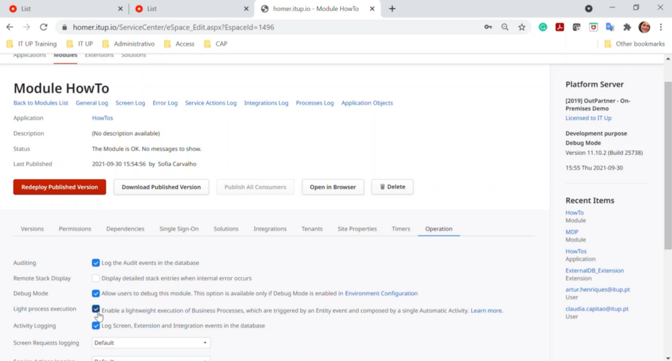Open the Dependencies tab
The image size is (672, 361).
[125, 229]
